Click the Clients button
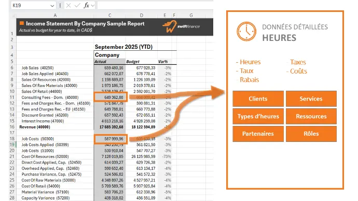This screenshot has height=201, width=358. point(258,98)
